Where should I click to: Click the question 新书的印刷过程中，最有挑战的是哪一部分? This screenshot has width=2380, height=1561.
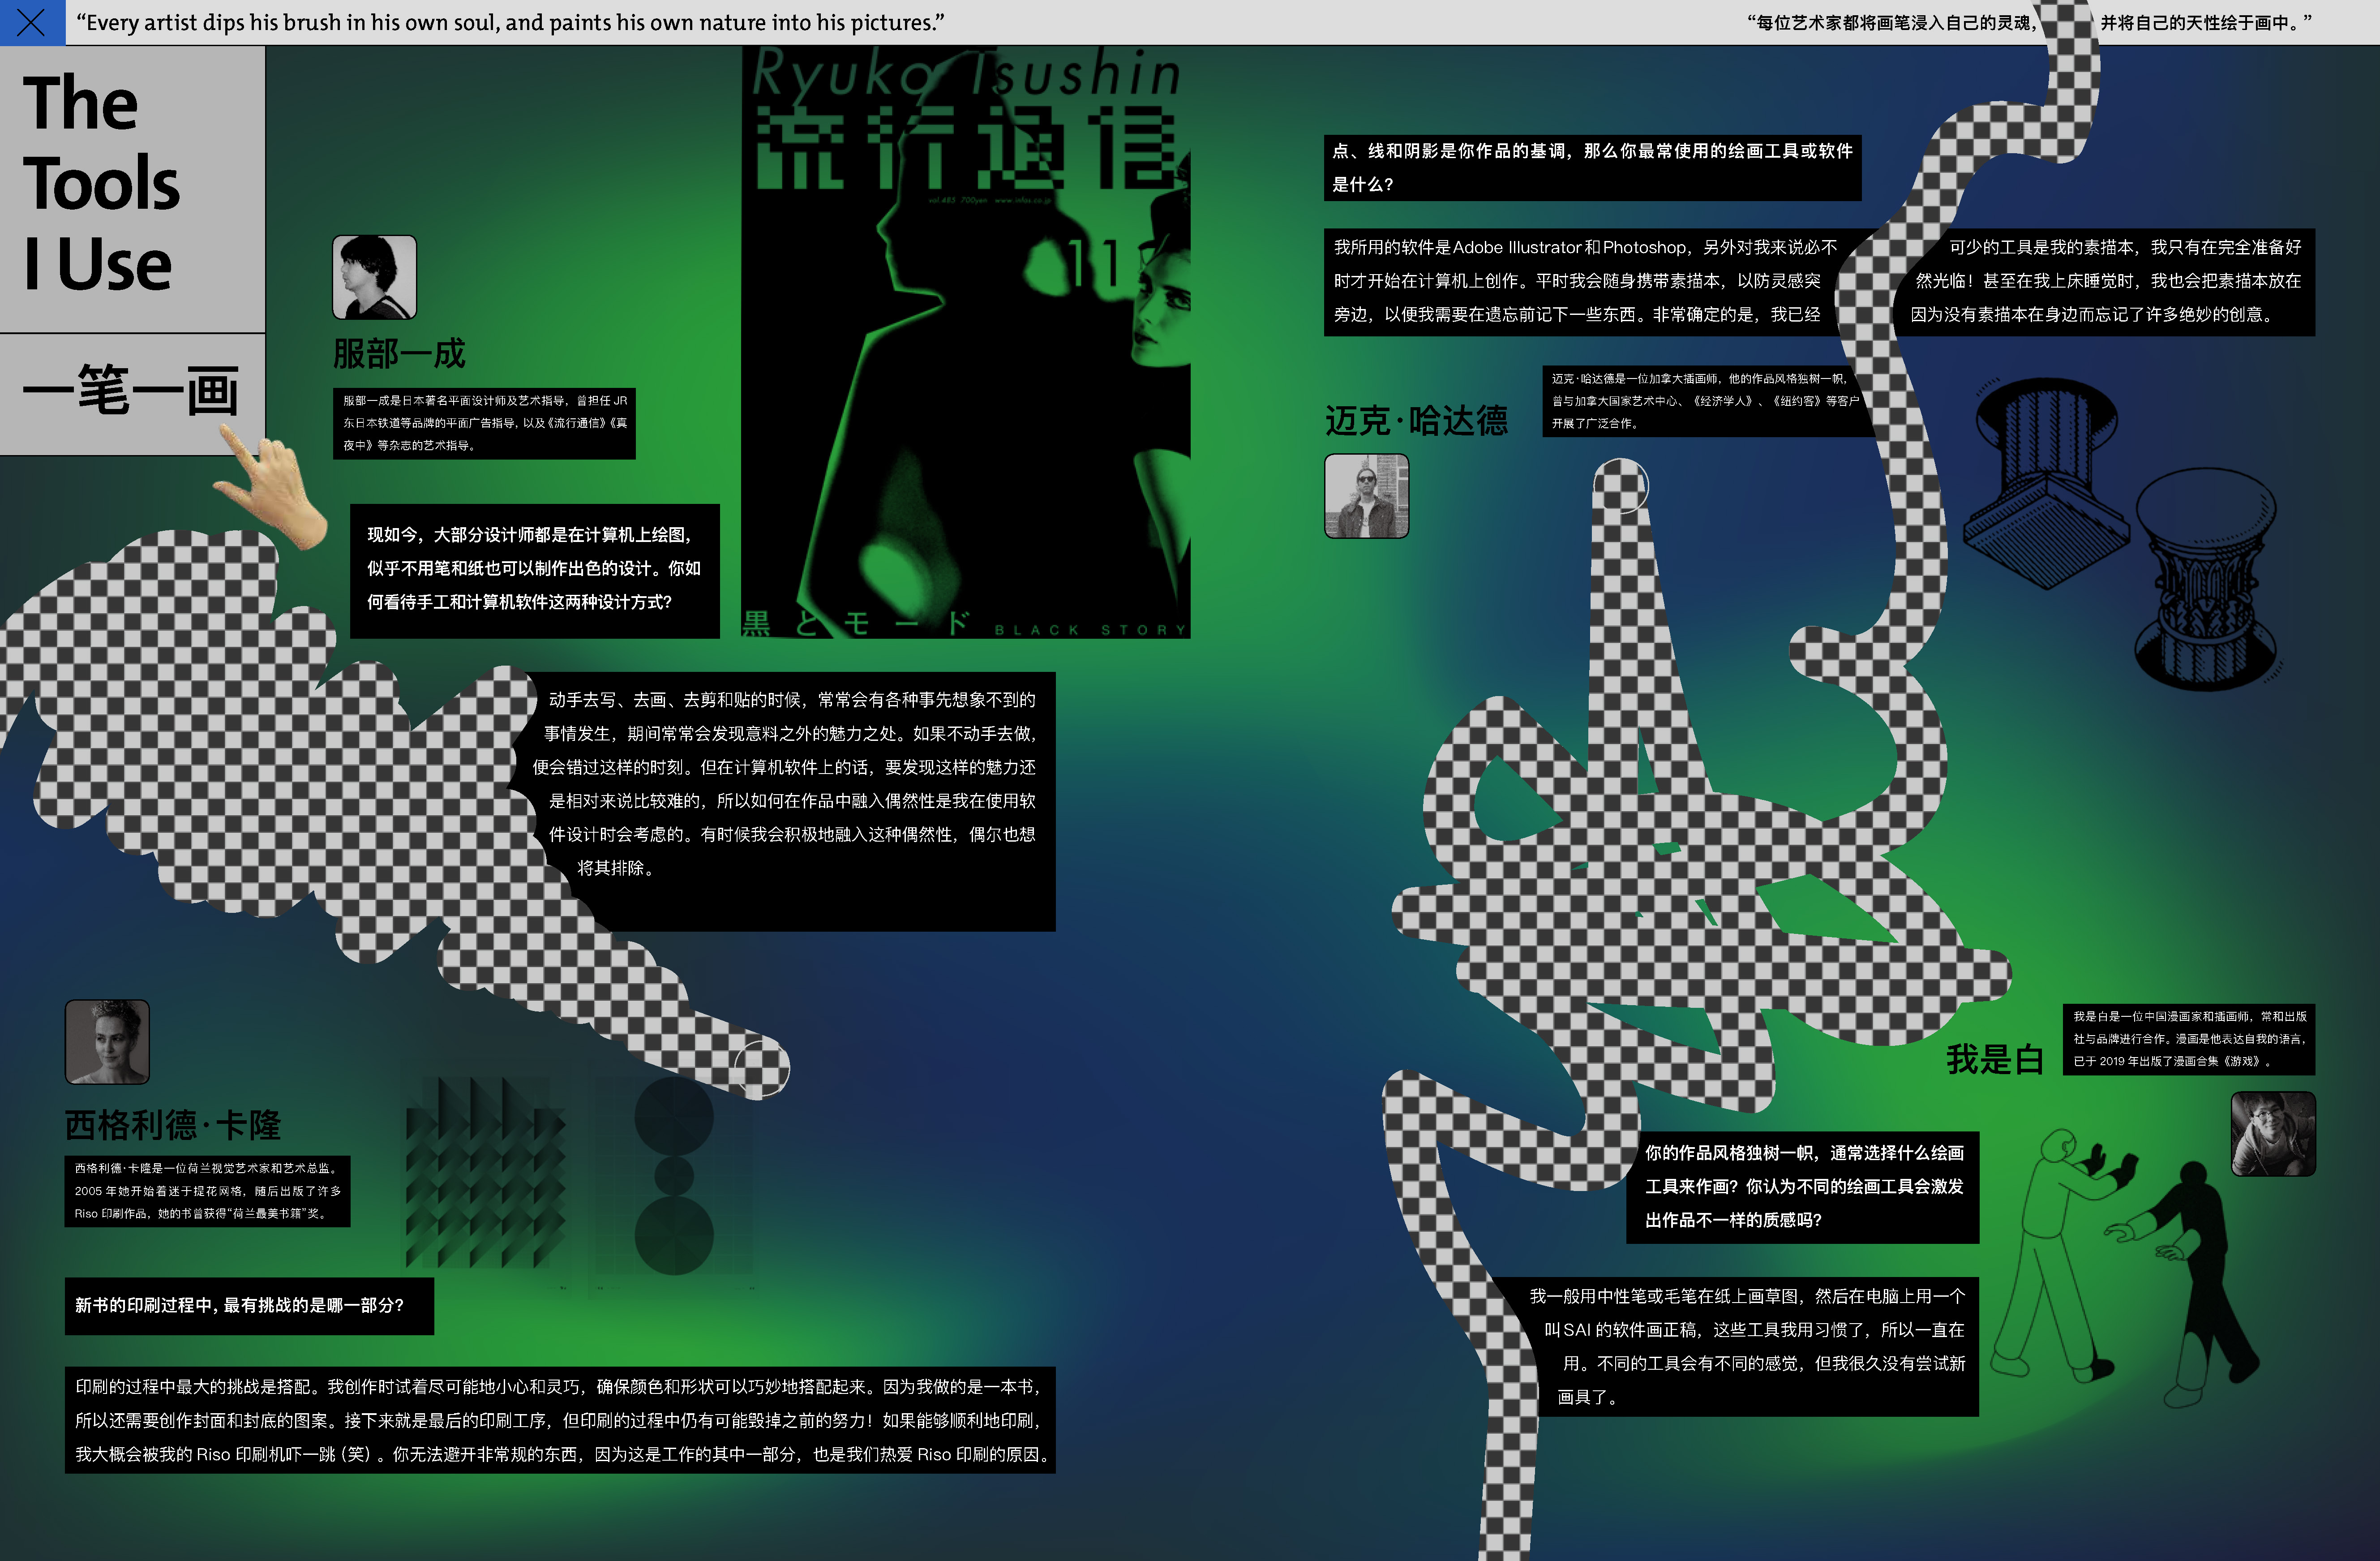click(249, 1306)
